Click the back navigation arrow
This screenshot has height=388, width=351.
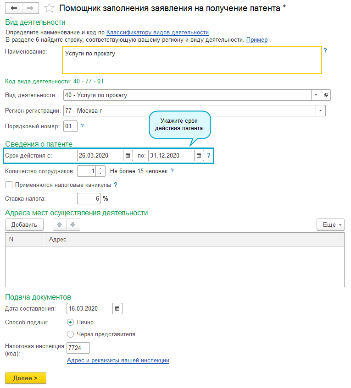pyautogui.click(x=14, y=8)
